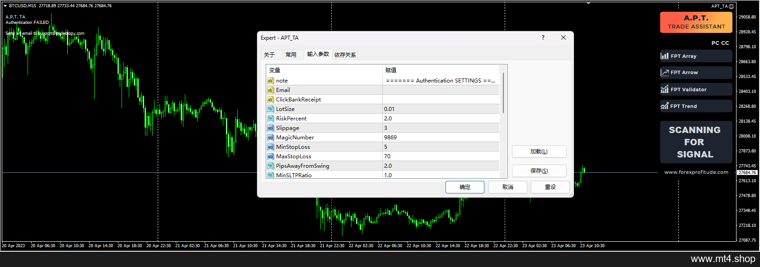Image resolution: width=760 pixels, height=267 pixels.
Task: Click the 加载(L) button
Action: pos(539,152)
